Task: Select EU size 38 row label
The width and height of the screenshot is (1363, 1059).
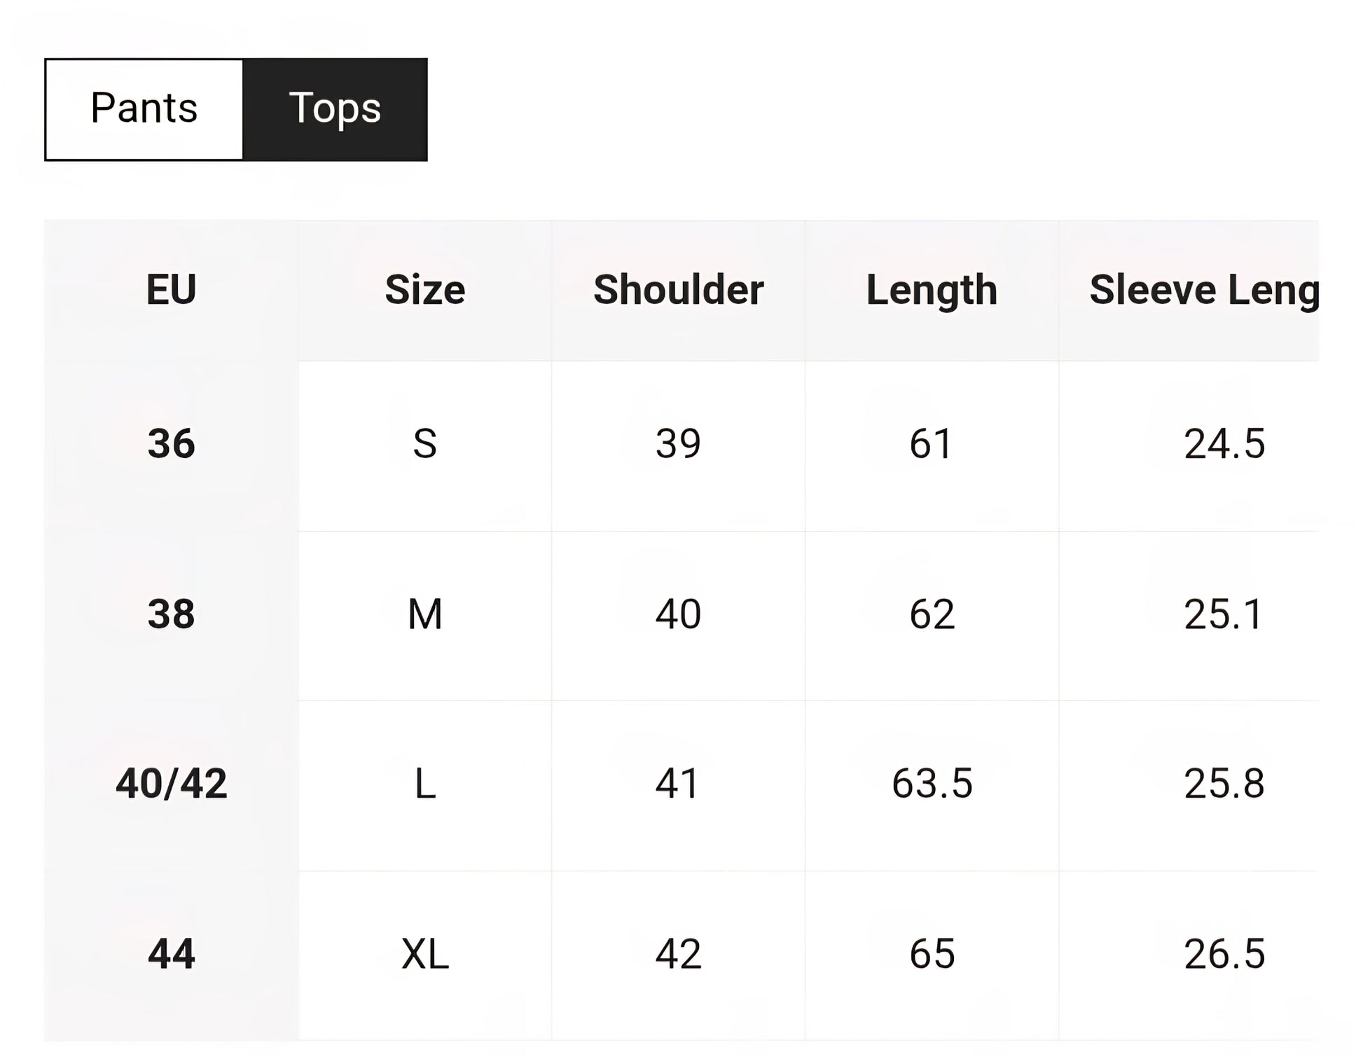Action: coord(172,614)
